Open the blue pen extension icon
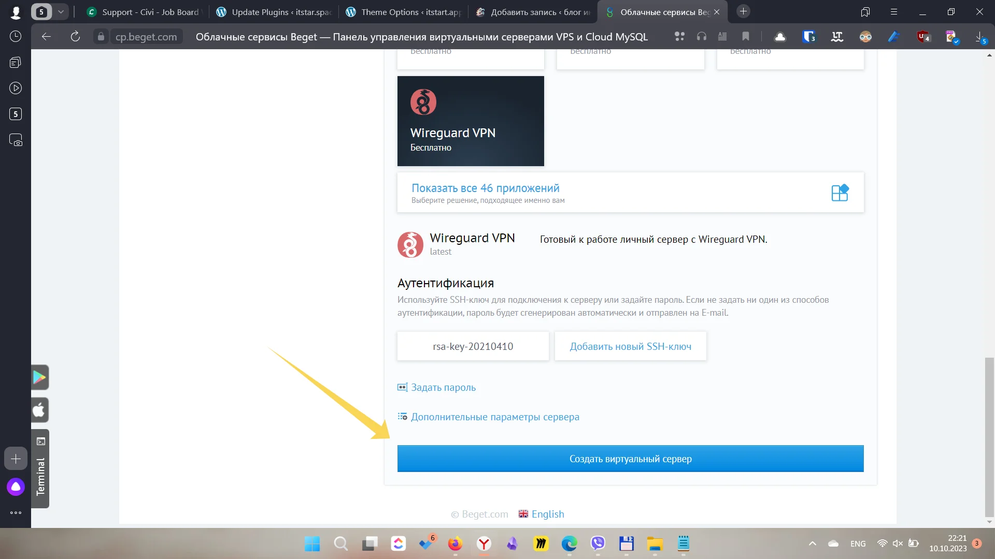This screenshot has height=559, width=995. [x=894, y=37]
